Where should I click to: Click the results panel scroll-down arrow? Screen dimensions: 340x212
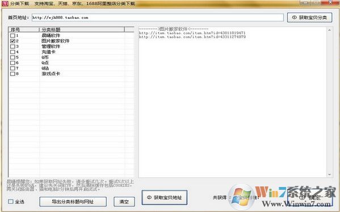point(329,174)
